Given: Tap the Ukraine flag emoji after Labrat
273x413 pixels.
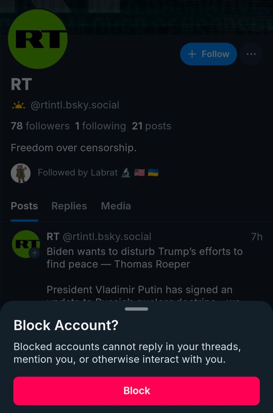Looking at the screenshot, I should coord(153,173).
